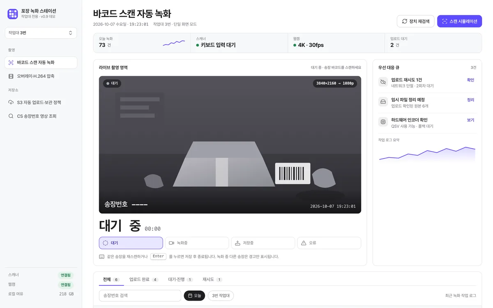Open S3 자동 업로드·보관 정책 page
Viewport: 493px width, 308px height.
click(41, 102)
